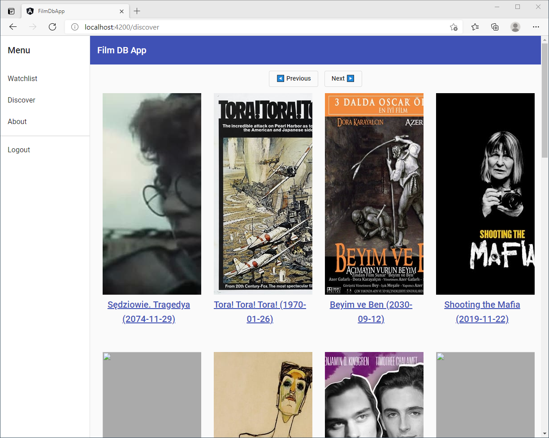Click the Film DB App header title
This screenshot has height=438, width=549.
pos(122,50)
